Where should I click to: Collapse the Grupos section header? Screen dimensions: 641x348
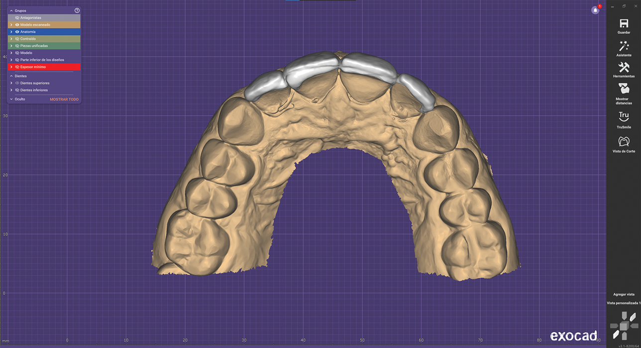11,10
